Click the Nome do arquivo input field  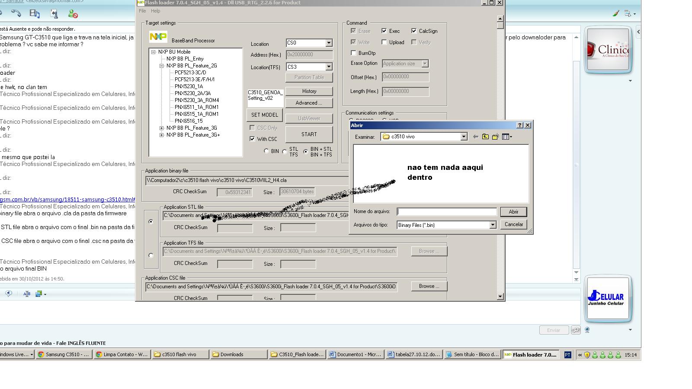click(x=447, y=212)
